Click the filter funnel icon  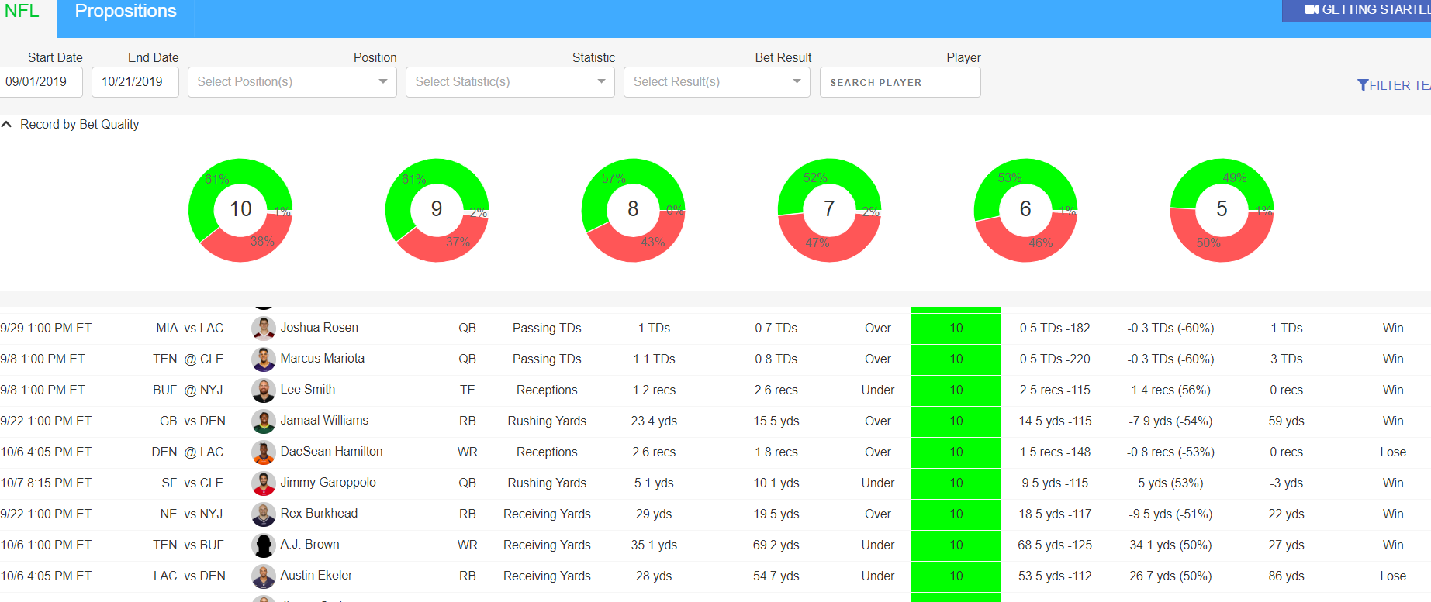(1362, 85)
